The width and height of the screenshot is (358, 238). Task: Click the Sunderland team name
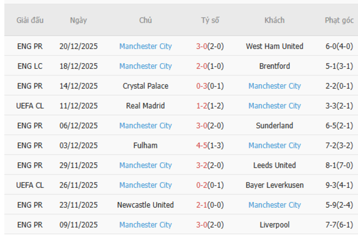274,125
